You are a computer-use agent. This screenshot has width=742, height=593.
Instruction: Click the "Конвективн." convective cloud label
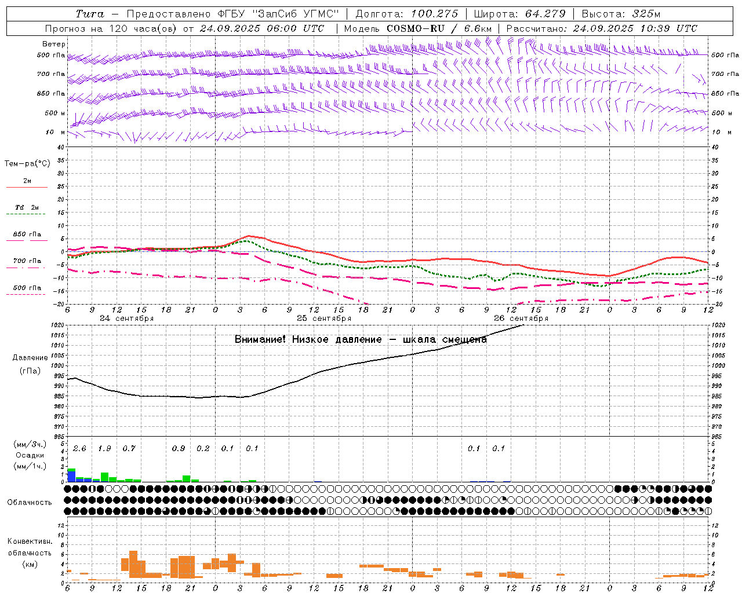(30, 541)
